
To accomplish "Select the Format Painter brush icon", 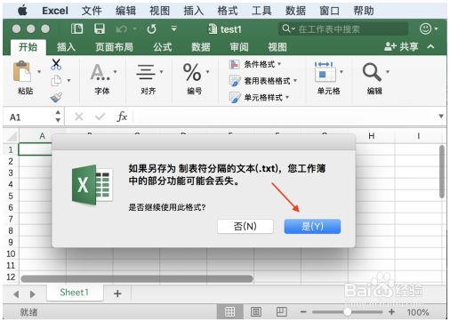I will tap(56, 98).
